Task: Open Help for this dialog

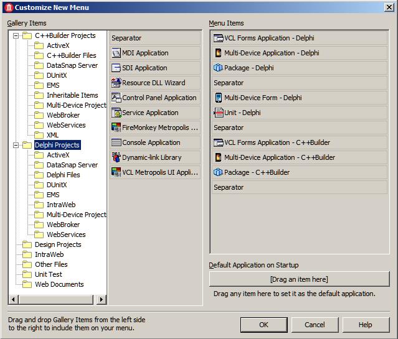Action: (365, 324)
